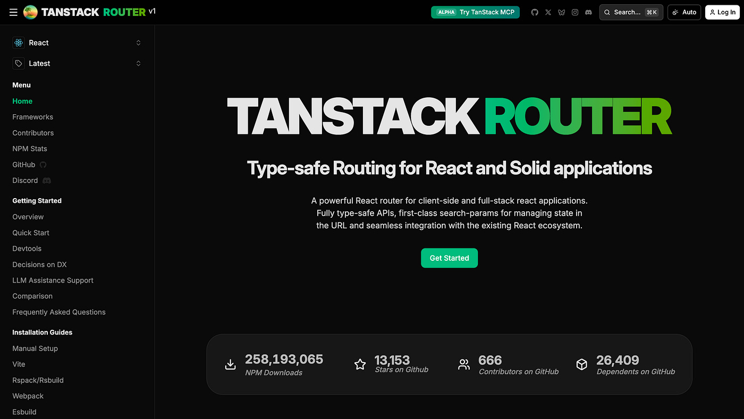Click the Get Started button

point(450,258)
